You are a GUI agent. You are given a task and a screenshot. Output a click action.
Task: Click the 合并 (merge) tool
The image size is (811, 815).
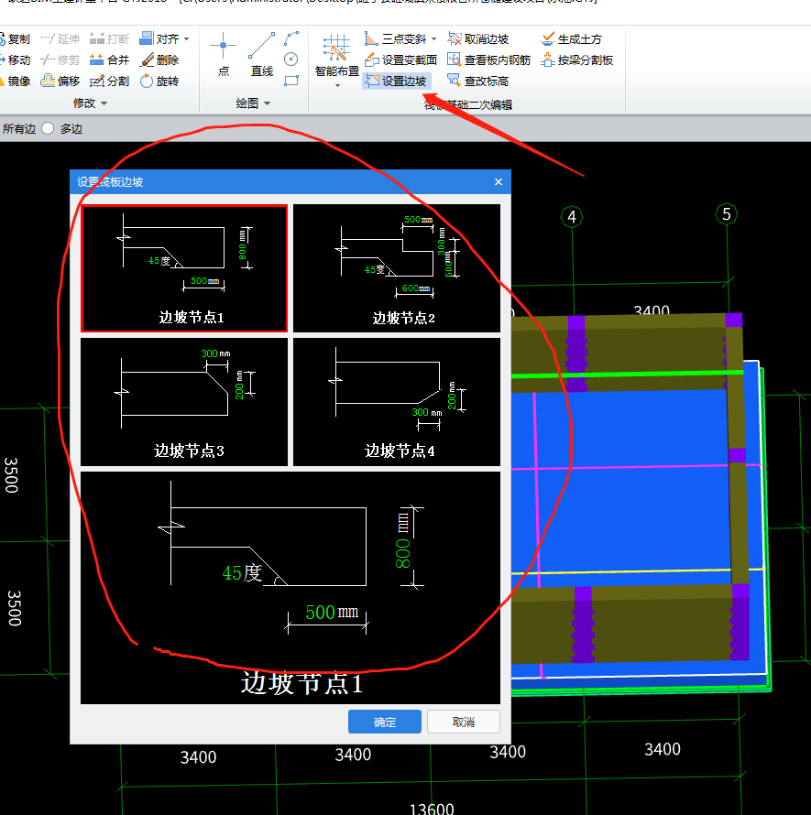pos(109,60)
